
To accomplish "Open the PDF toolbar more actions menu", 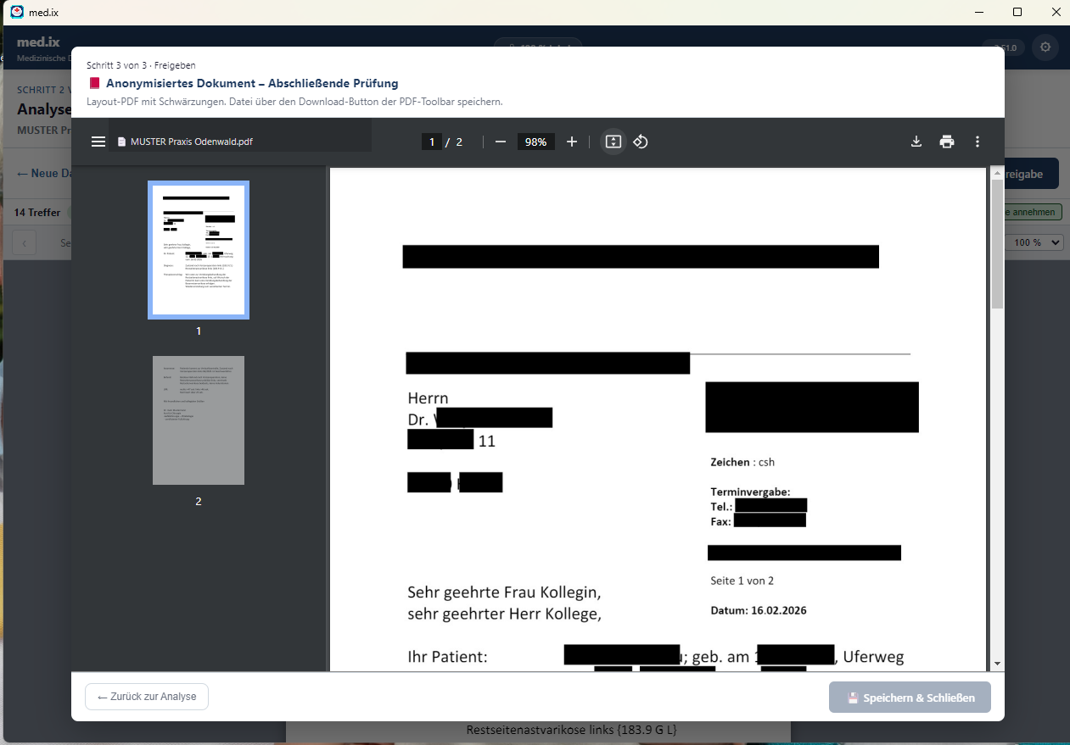I will point(978,142).
